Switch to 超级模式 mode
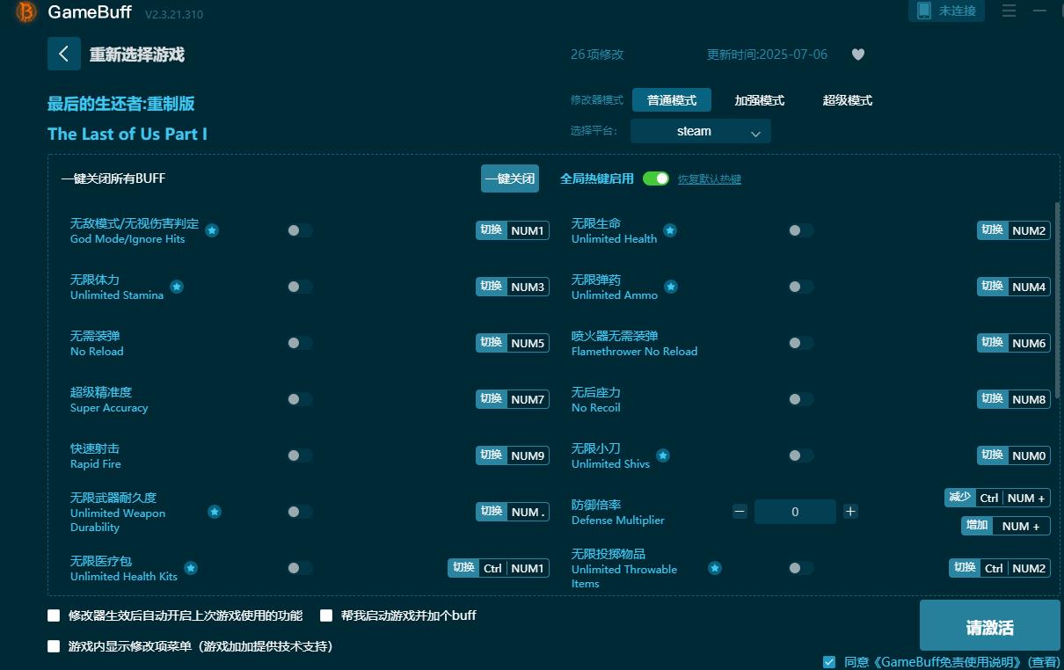Viewport: 1064px width, 670px height. coord(846,100)
